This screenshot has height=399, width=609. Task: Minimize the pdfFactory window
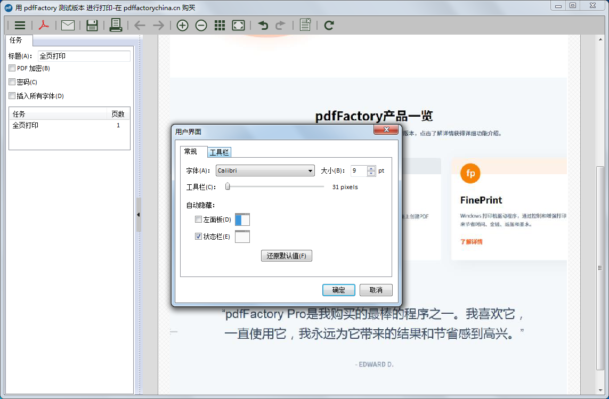tap(558, 6)
